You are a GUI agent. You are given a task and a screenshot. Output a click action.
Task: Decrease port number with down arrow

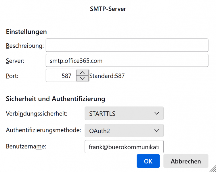82,78
